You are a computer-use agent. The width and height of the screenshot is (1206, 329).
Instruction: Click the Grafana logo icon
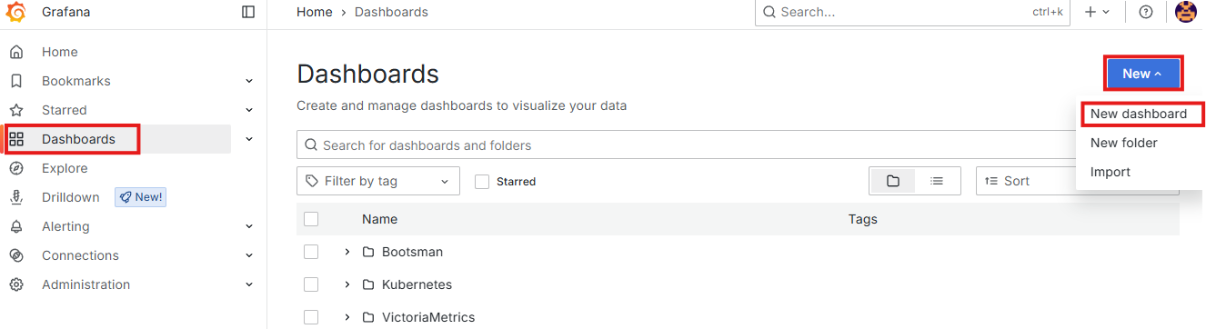(x=15, y=13)
